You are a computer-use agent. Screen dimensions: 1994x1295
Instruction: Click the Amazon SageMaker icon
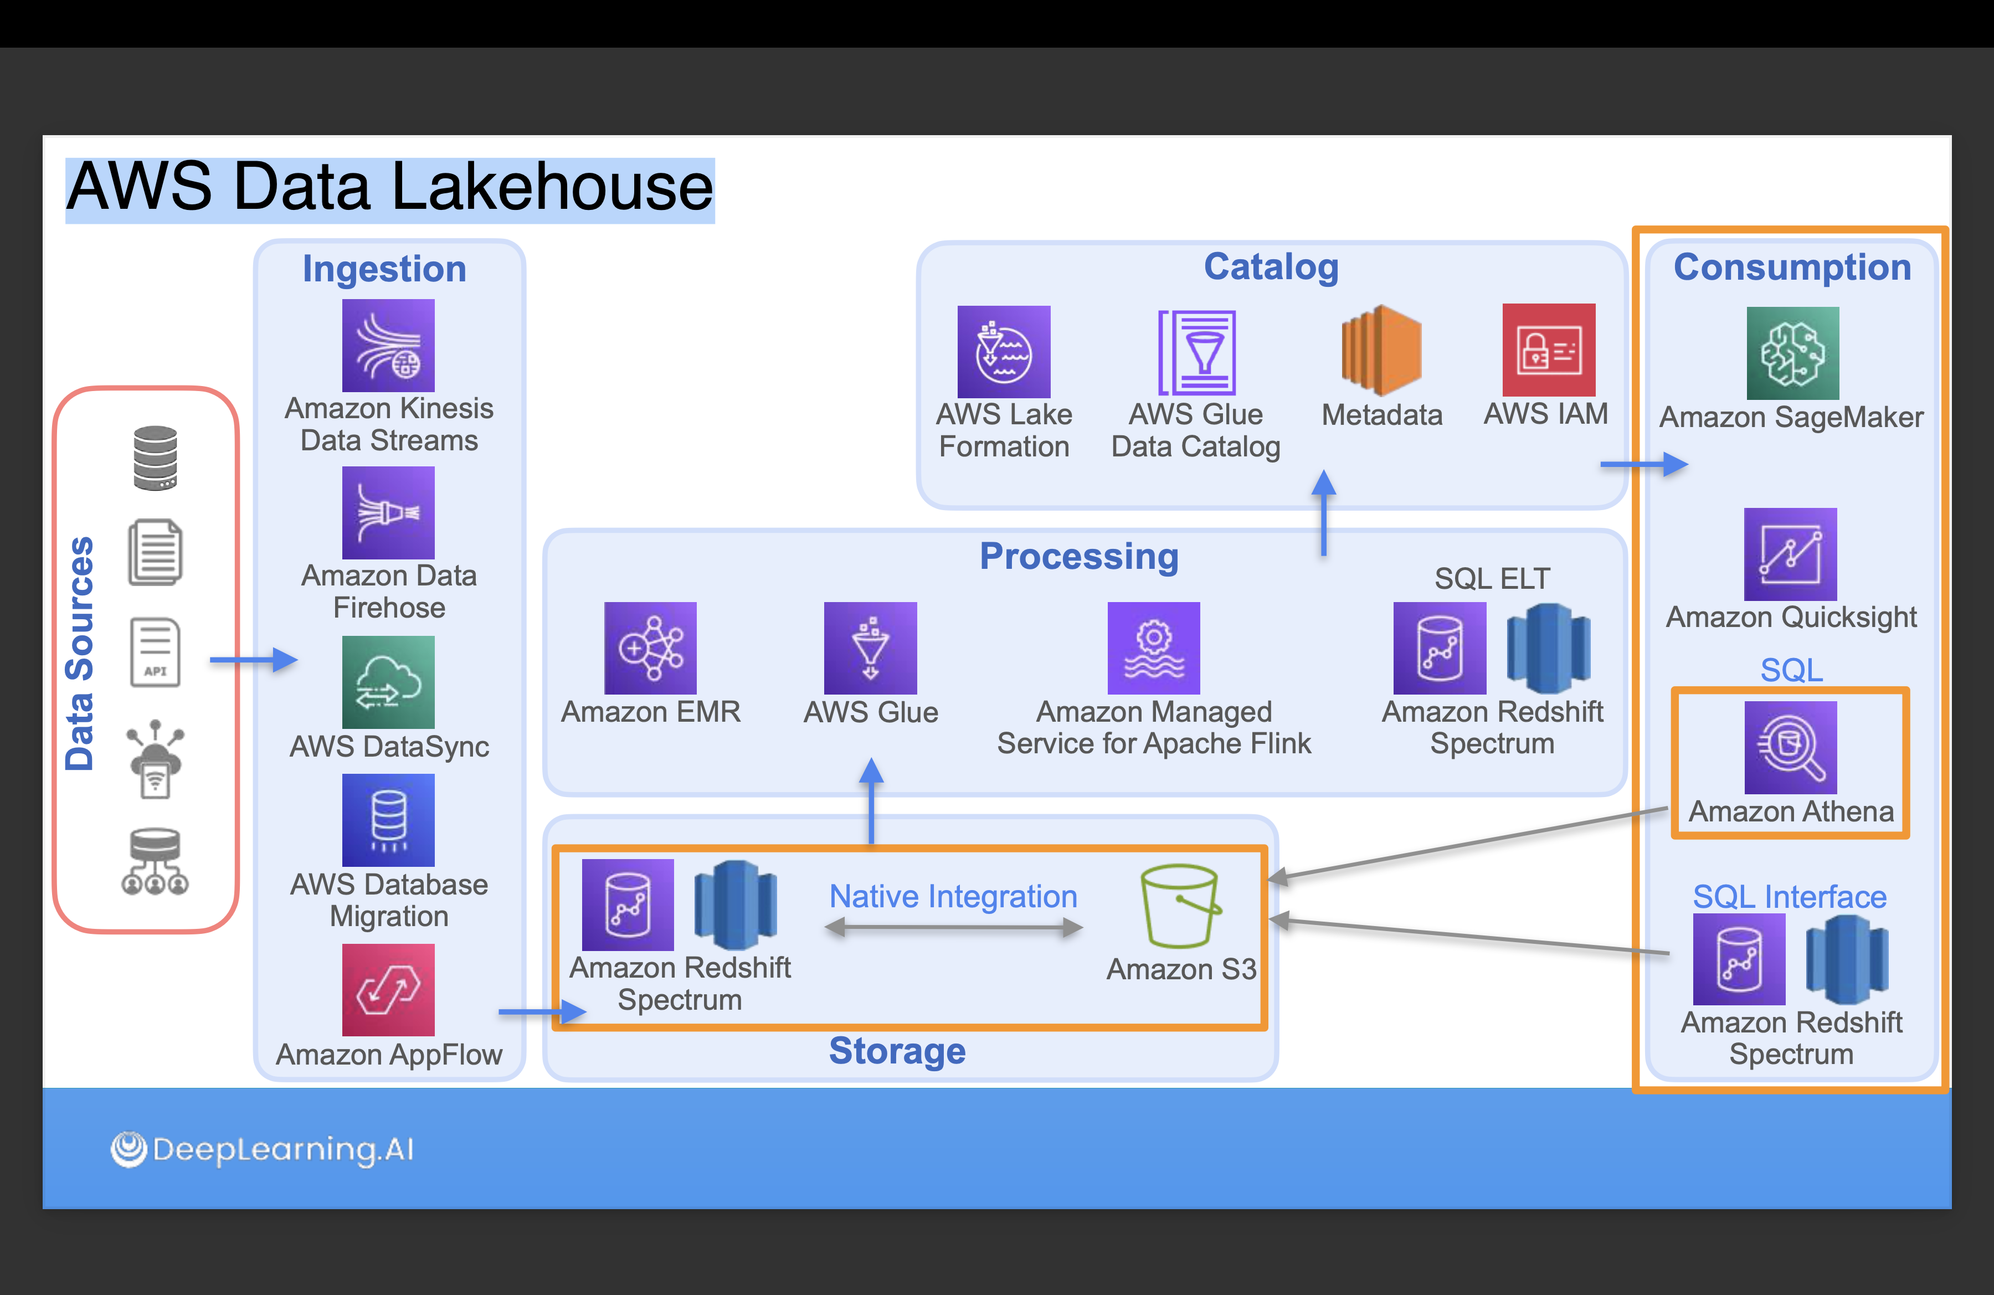coord(1792,353)
